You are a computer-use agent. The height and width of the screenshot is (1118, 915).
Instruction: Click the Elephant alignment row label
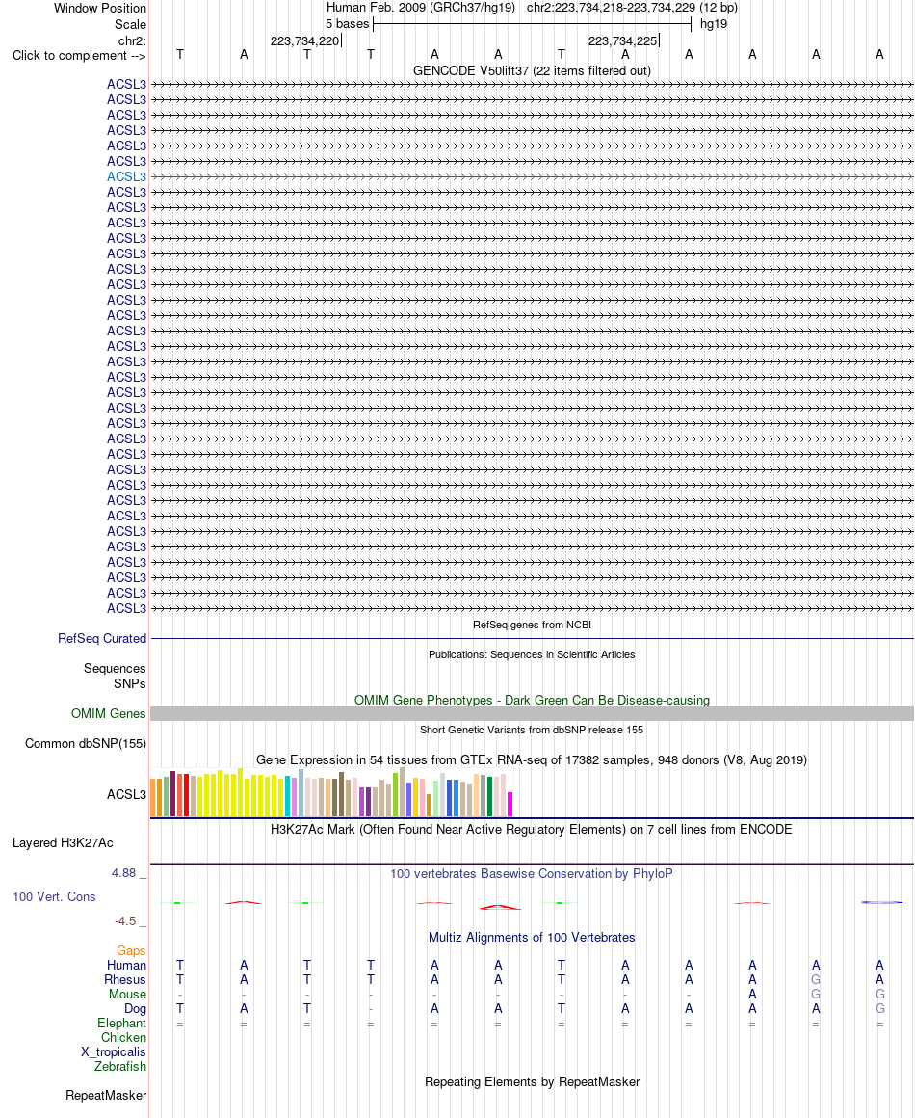122,1024
